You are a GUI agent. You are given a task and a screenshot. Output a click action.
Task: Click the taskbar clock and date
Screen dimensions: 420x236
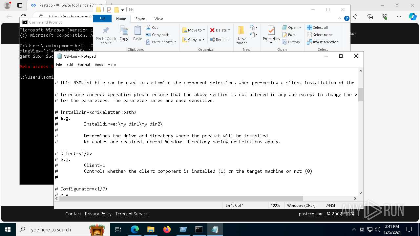click(x=392, y=229)
